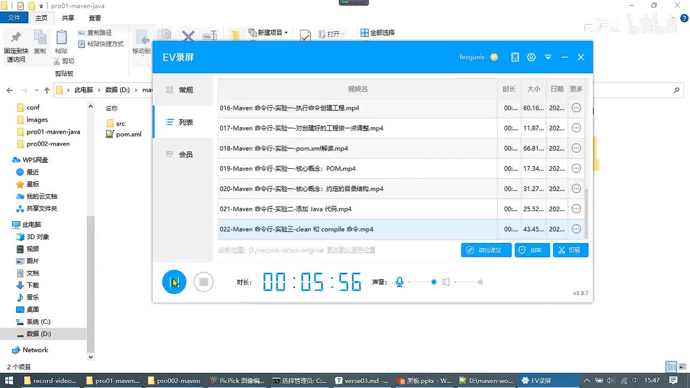Click the blue record/pause button
690x388 pixels.
click(x=174, y=282)
